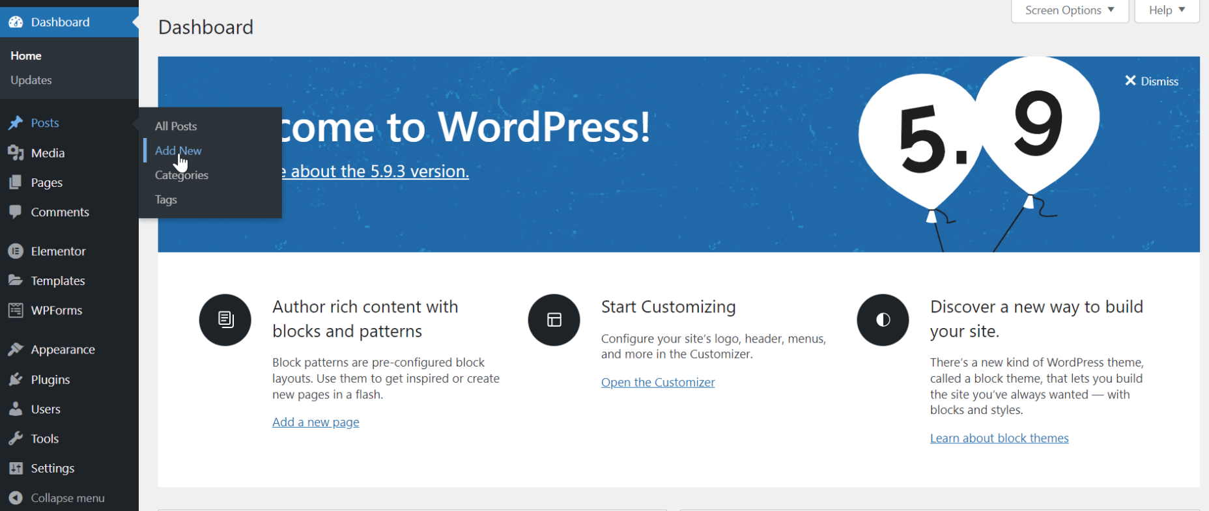Click the Elementor logo icon
The height and width of the screenshot is (511, 1209).
point(16,251)
